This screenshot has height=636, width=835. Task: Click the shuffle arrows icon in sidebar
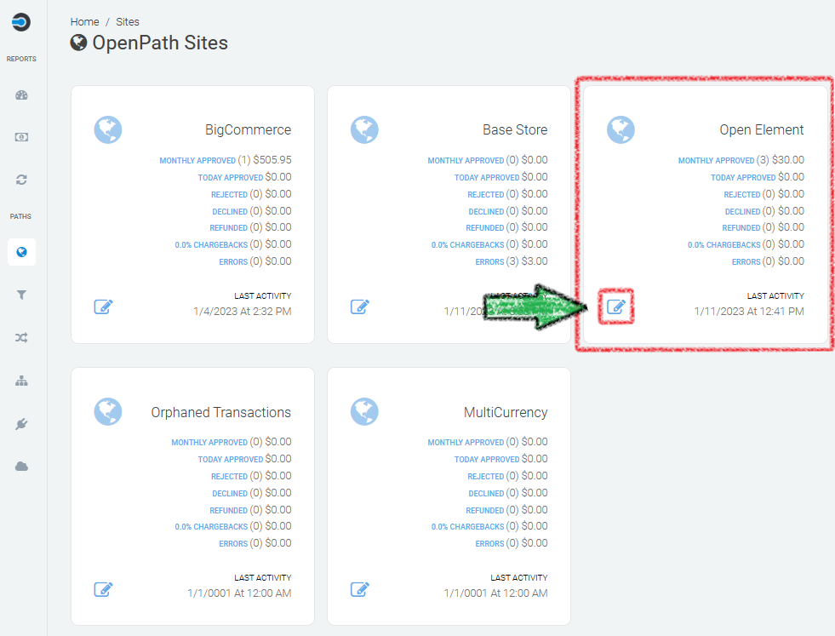click(x=22, y=338)
